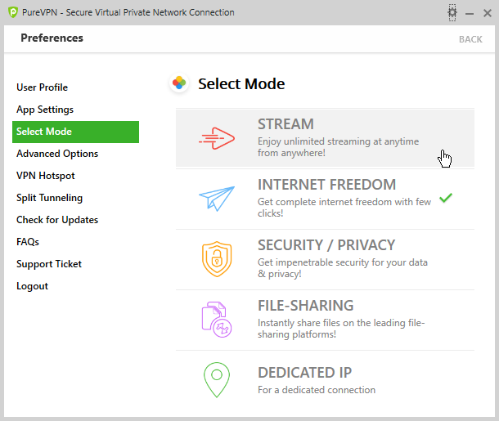The image size is (499, 421).
Task: Choose Check for Updates
Action: pyautogui.click(x=57, y=220)
